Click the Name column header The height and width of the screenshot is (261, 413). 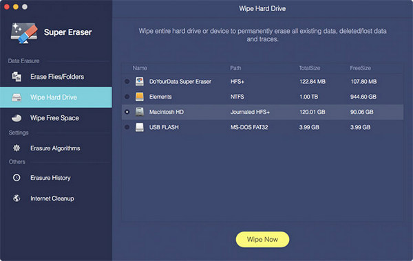[x=140, y=68]
